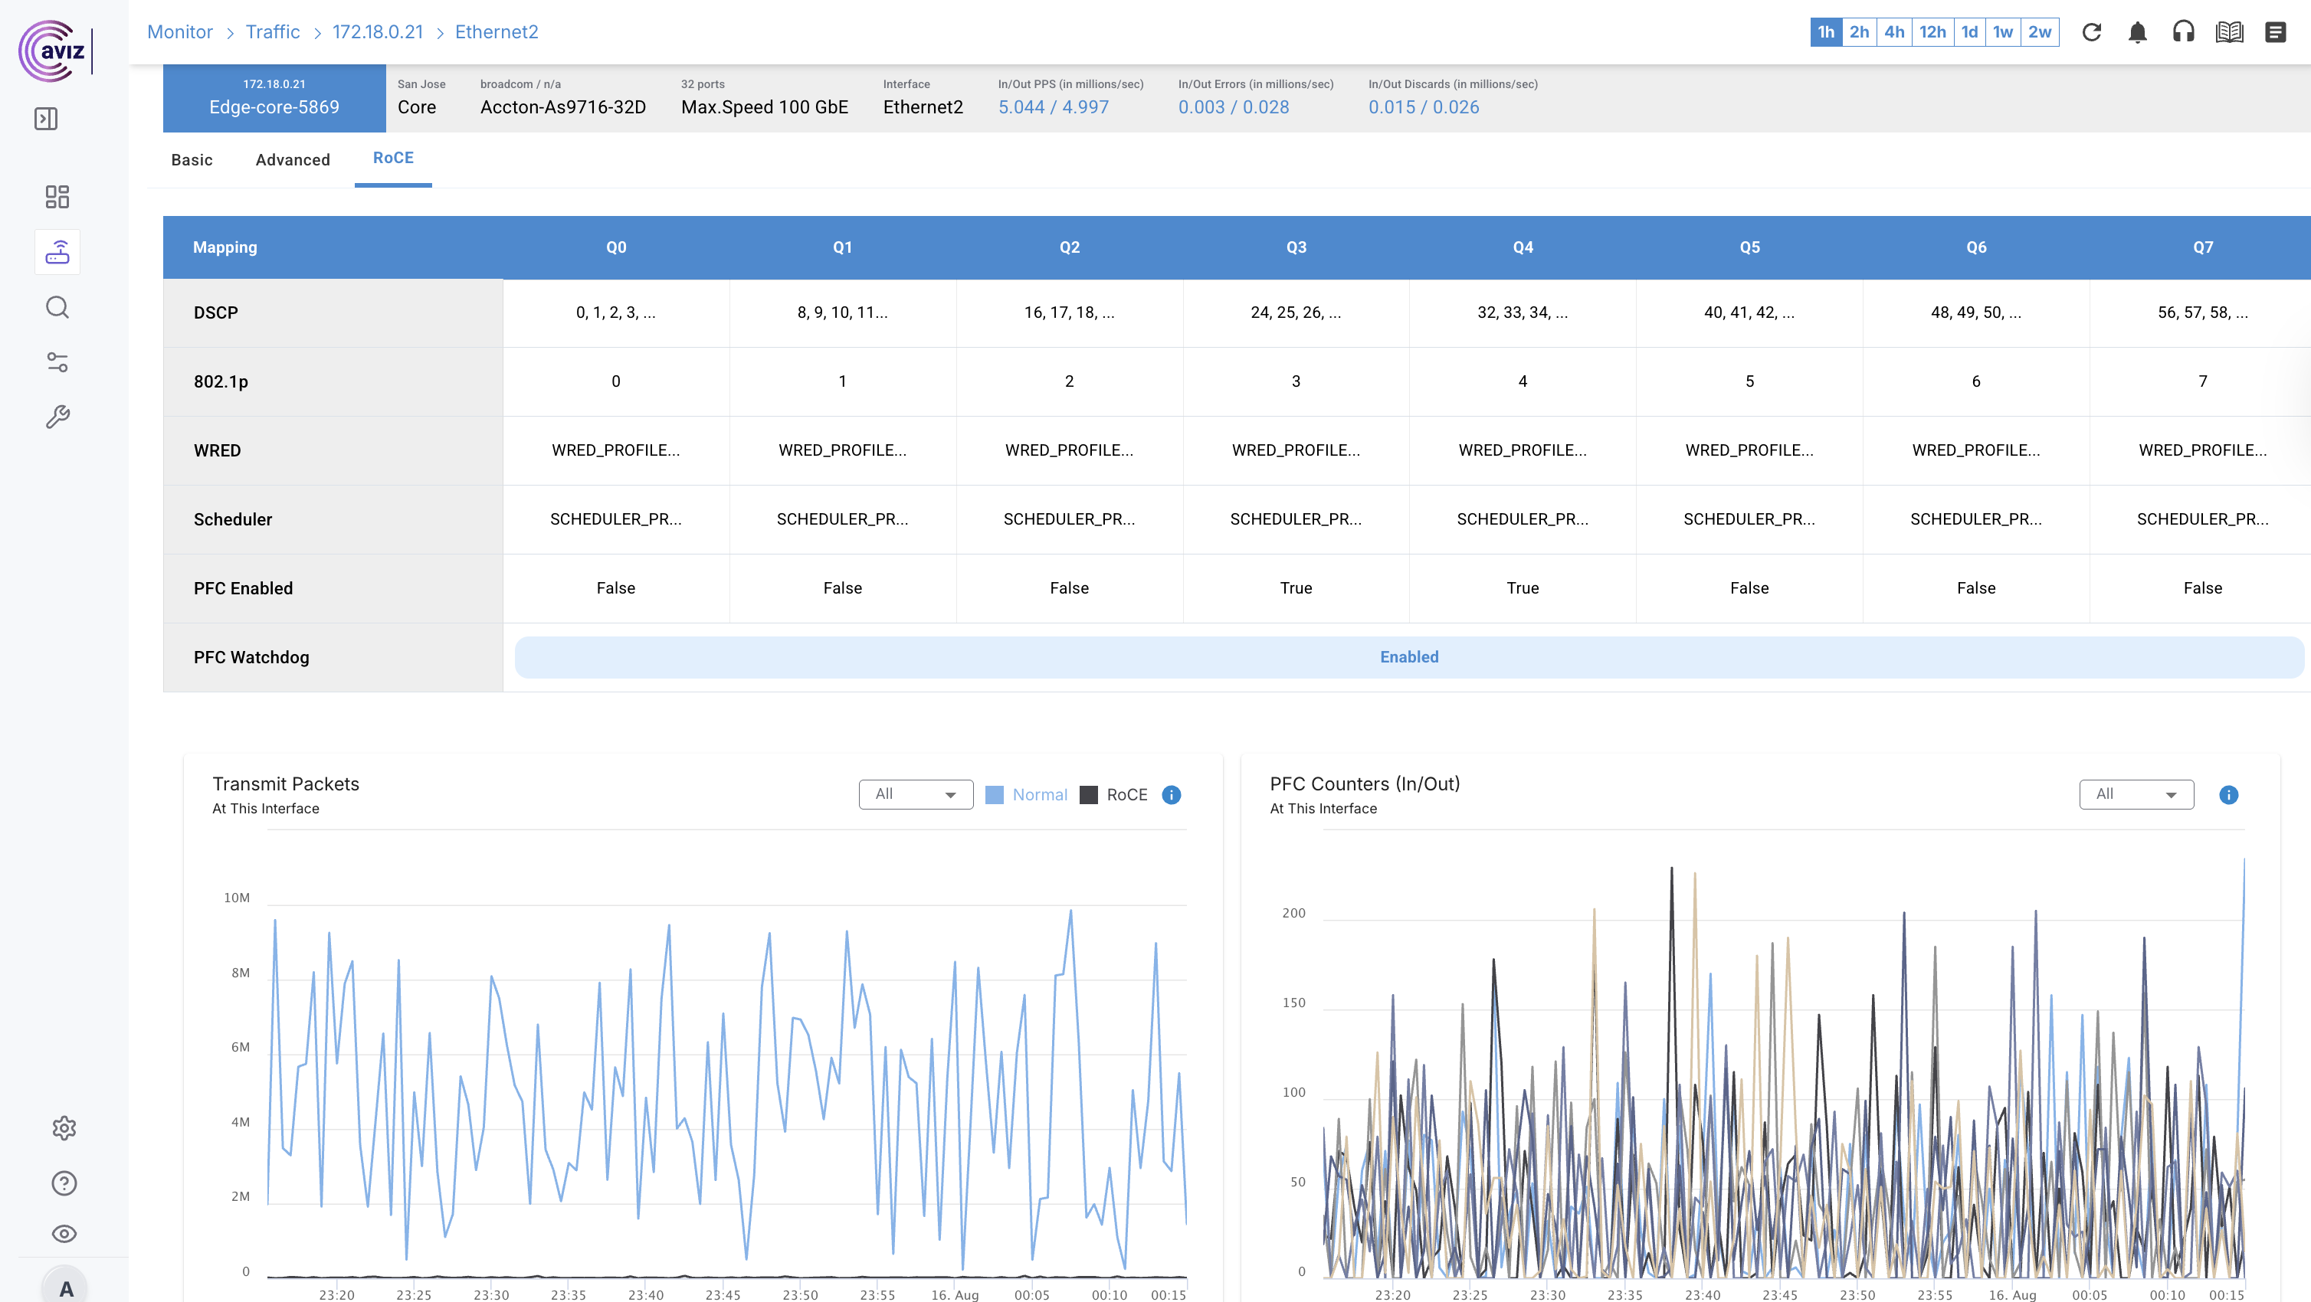Click the 172.18.0.21 breadcrumb link
The height and width of the screenshot is (1302, 2311).
tap(378, 32)
